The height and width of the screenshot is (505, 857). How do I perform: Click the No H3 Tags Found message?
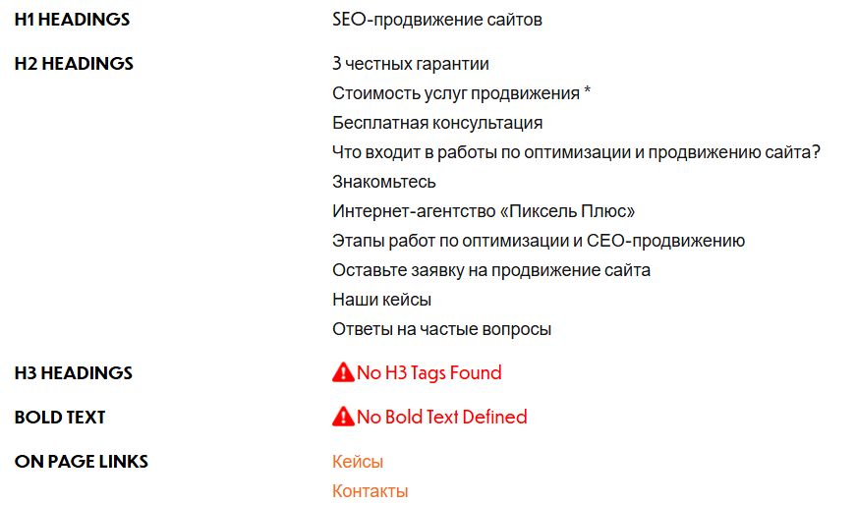click(x=428, y=373)
